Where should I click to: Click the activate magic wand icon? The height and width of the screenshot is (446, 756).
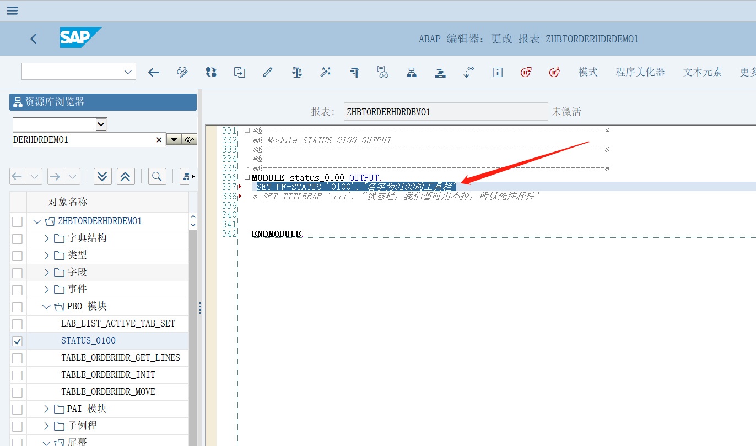pyautogui.click(x=325, y=72)
